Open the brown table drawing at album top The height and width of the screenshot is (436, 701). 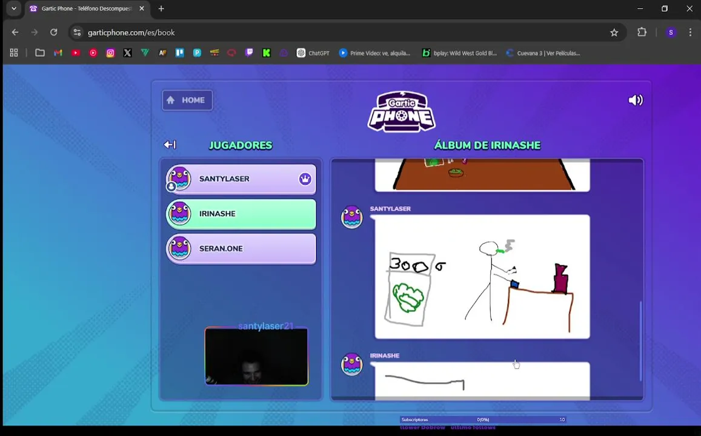[482, 174]
